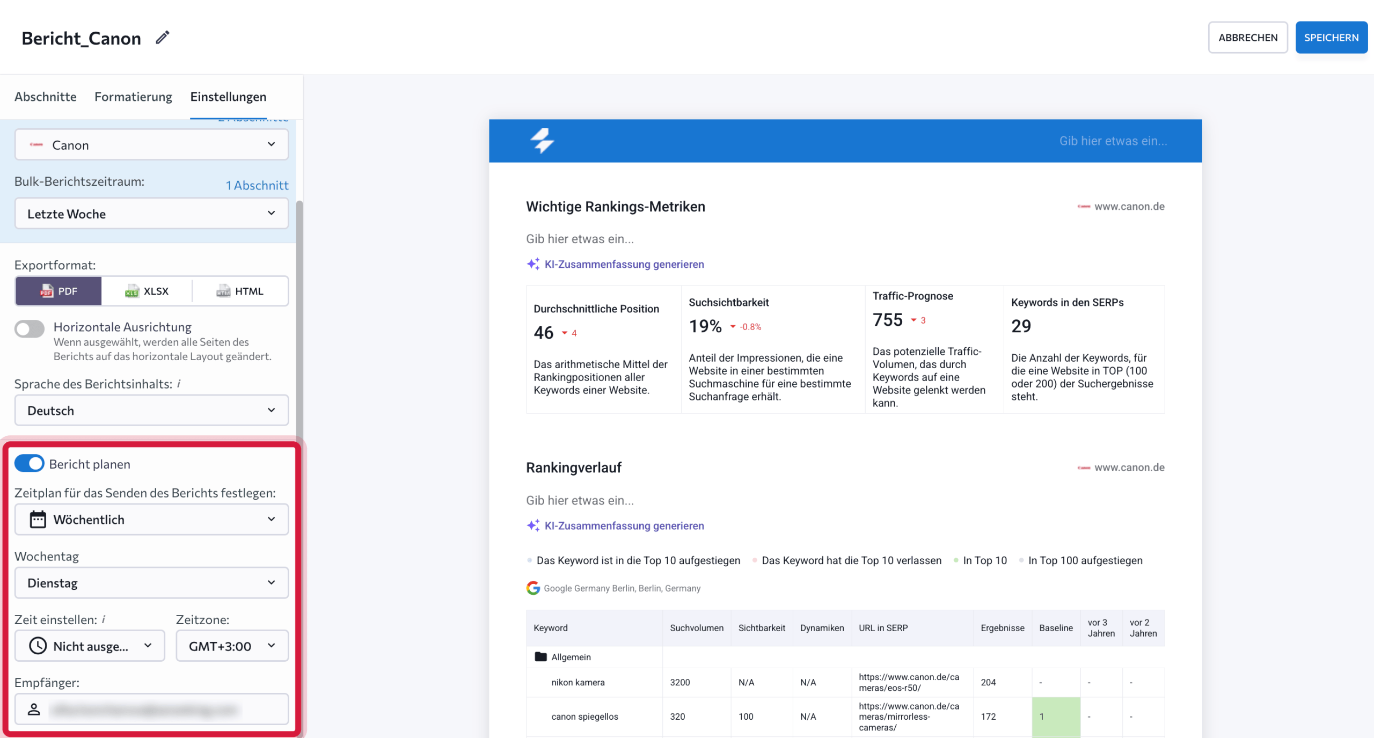This screenshot has height=738, width=1374.
Task: Switch to Formatierung tab
Action: point(133,97)
